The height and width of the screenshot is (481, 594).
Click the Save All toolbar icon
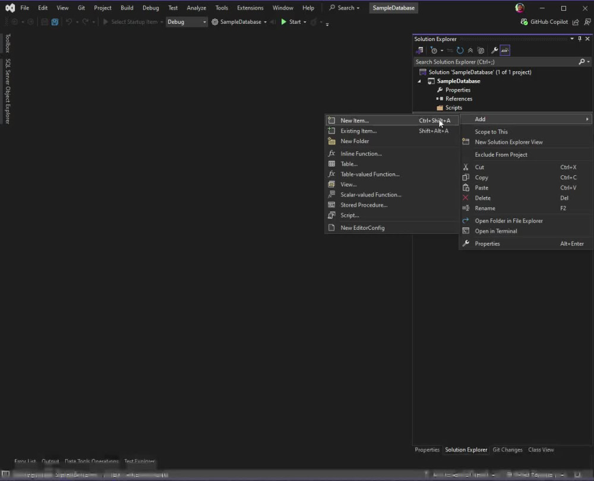[x=55, y=22]
